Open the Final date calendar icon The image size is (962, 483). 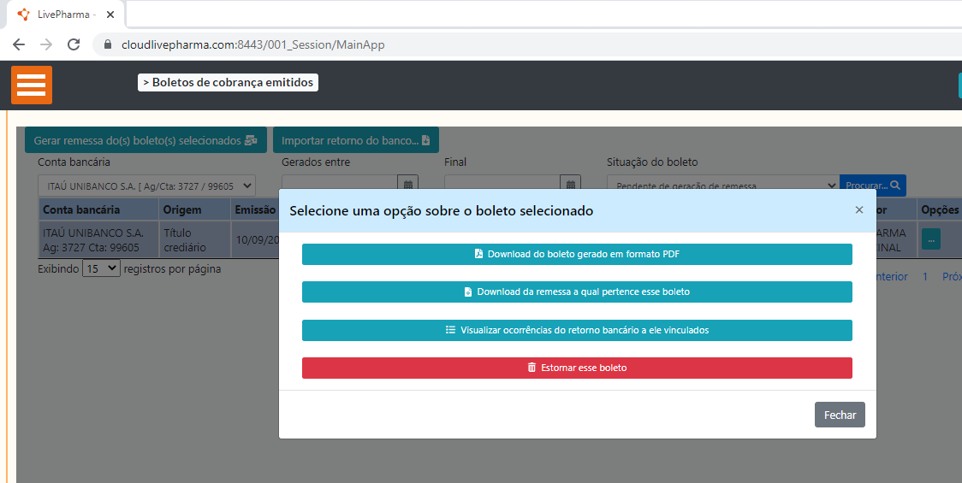[571, 183]
